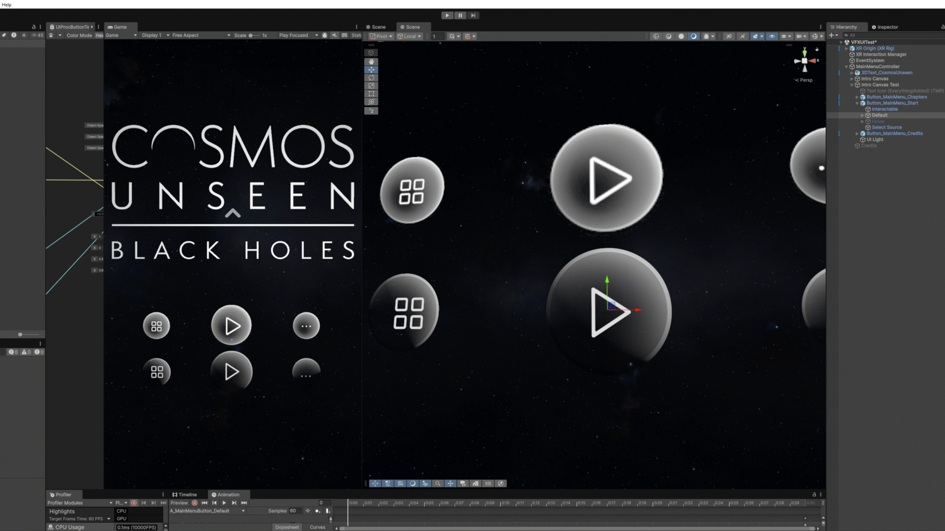
Task: Select the Rotate tool in scene toolbar
Action: [x=371, y=78]
